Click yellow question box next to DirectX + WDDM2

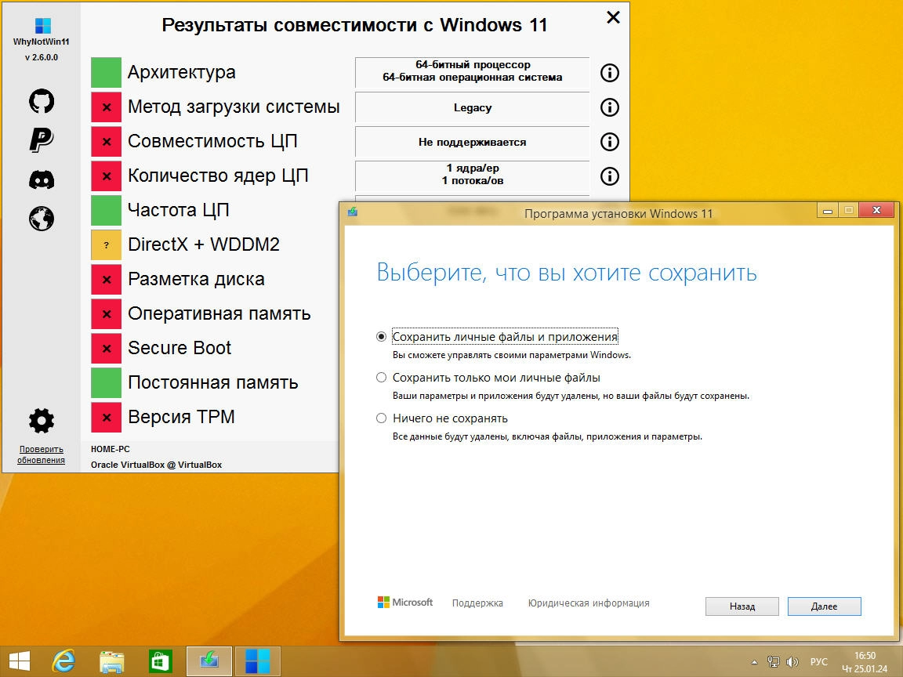106,245
